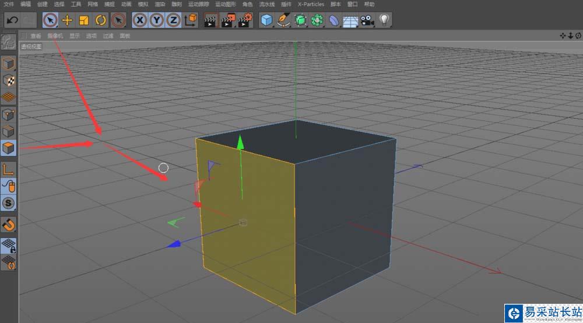583x323 pixels.
Task: Click the green Y axis gizmo arrow
Action: 240,143
